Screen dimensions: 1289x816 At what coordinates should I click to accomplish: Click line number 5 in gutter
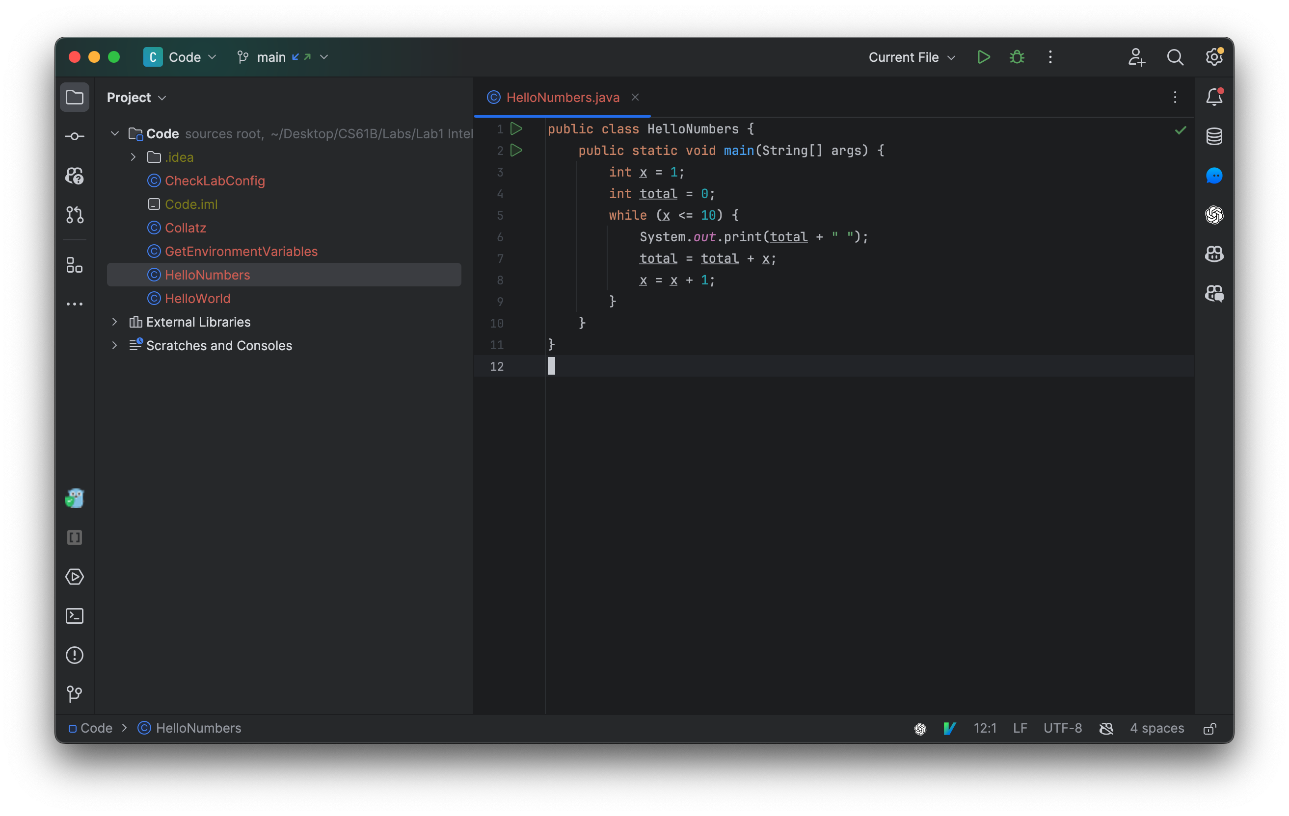(x=499, y=215)
